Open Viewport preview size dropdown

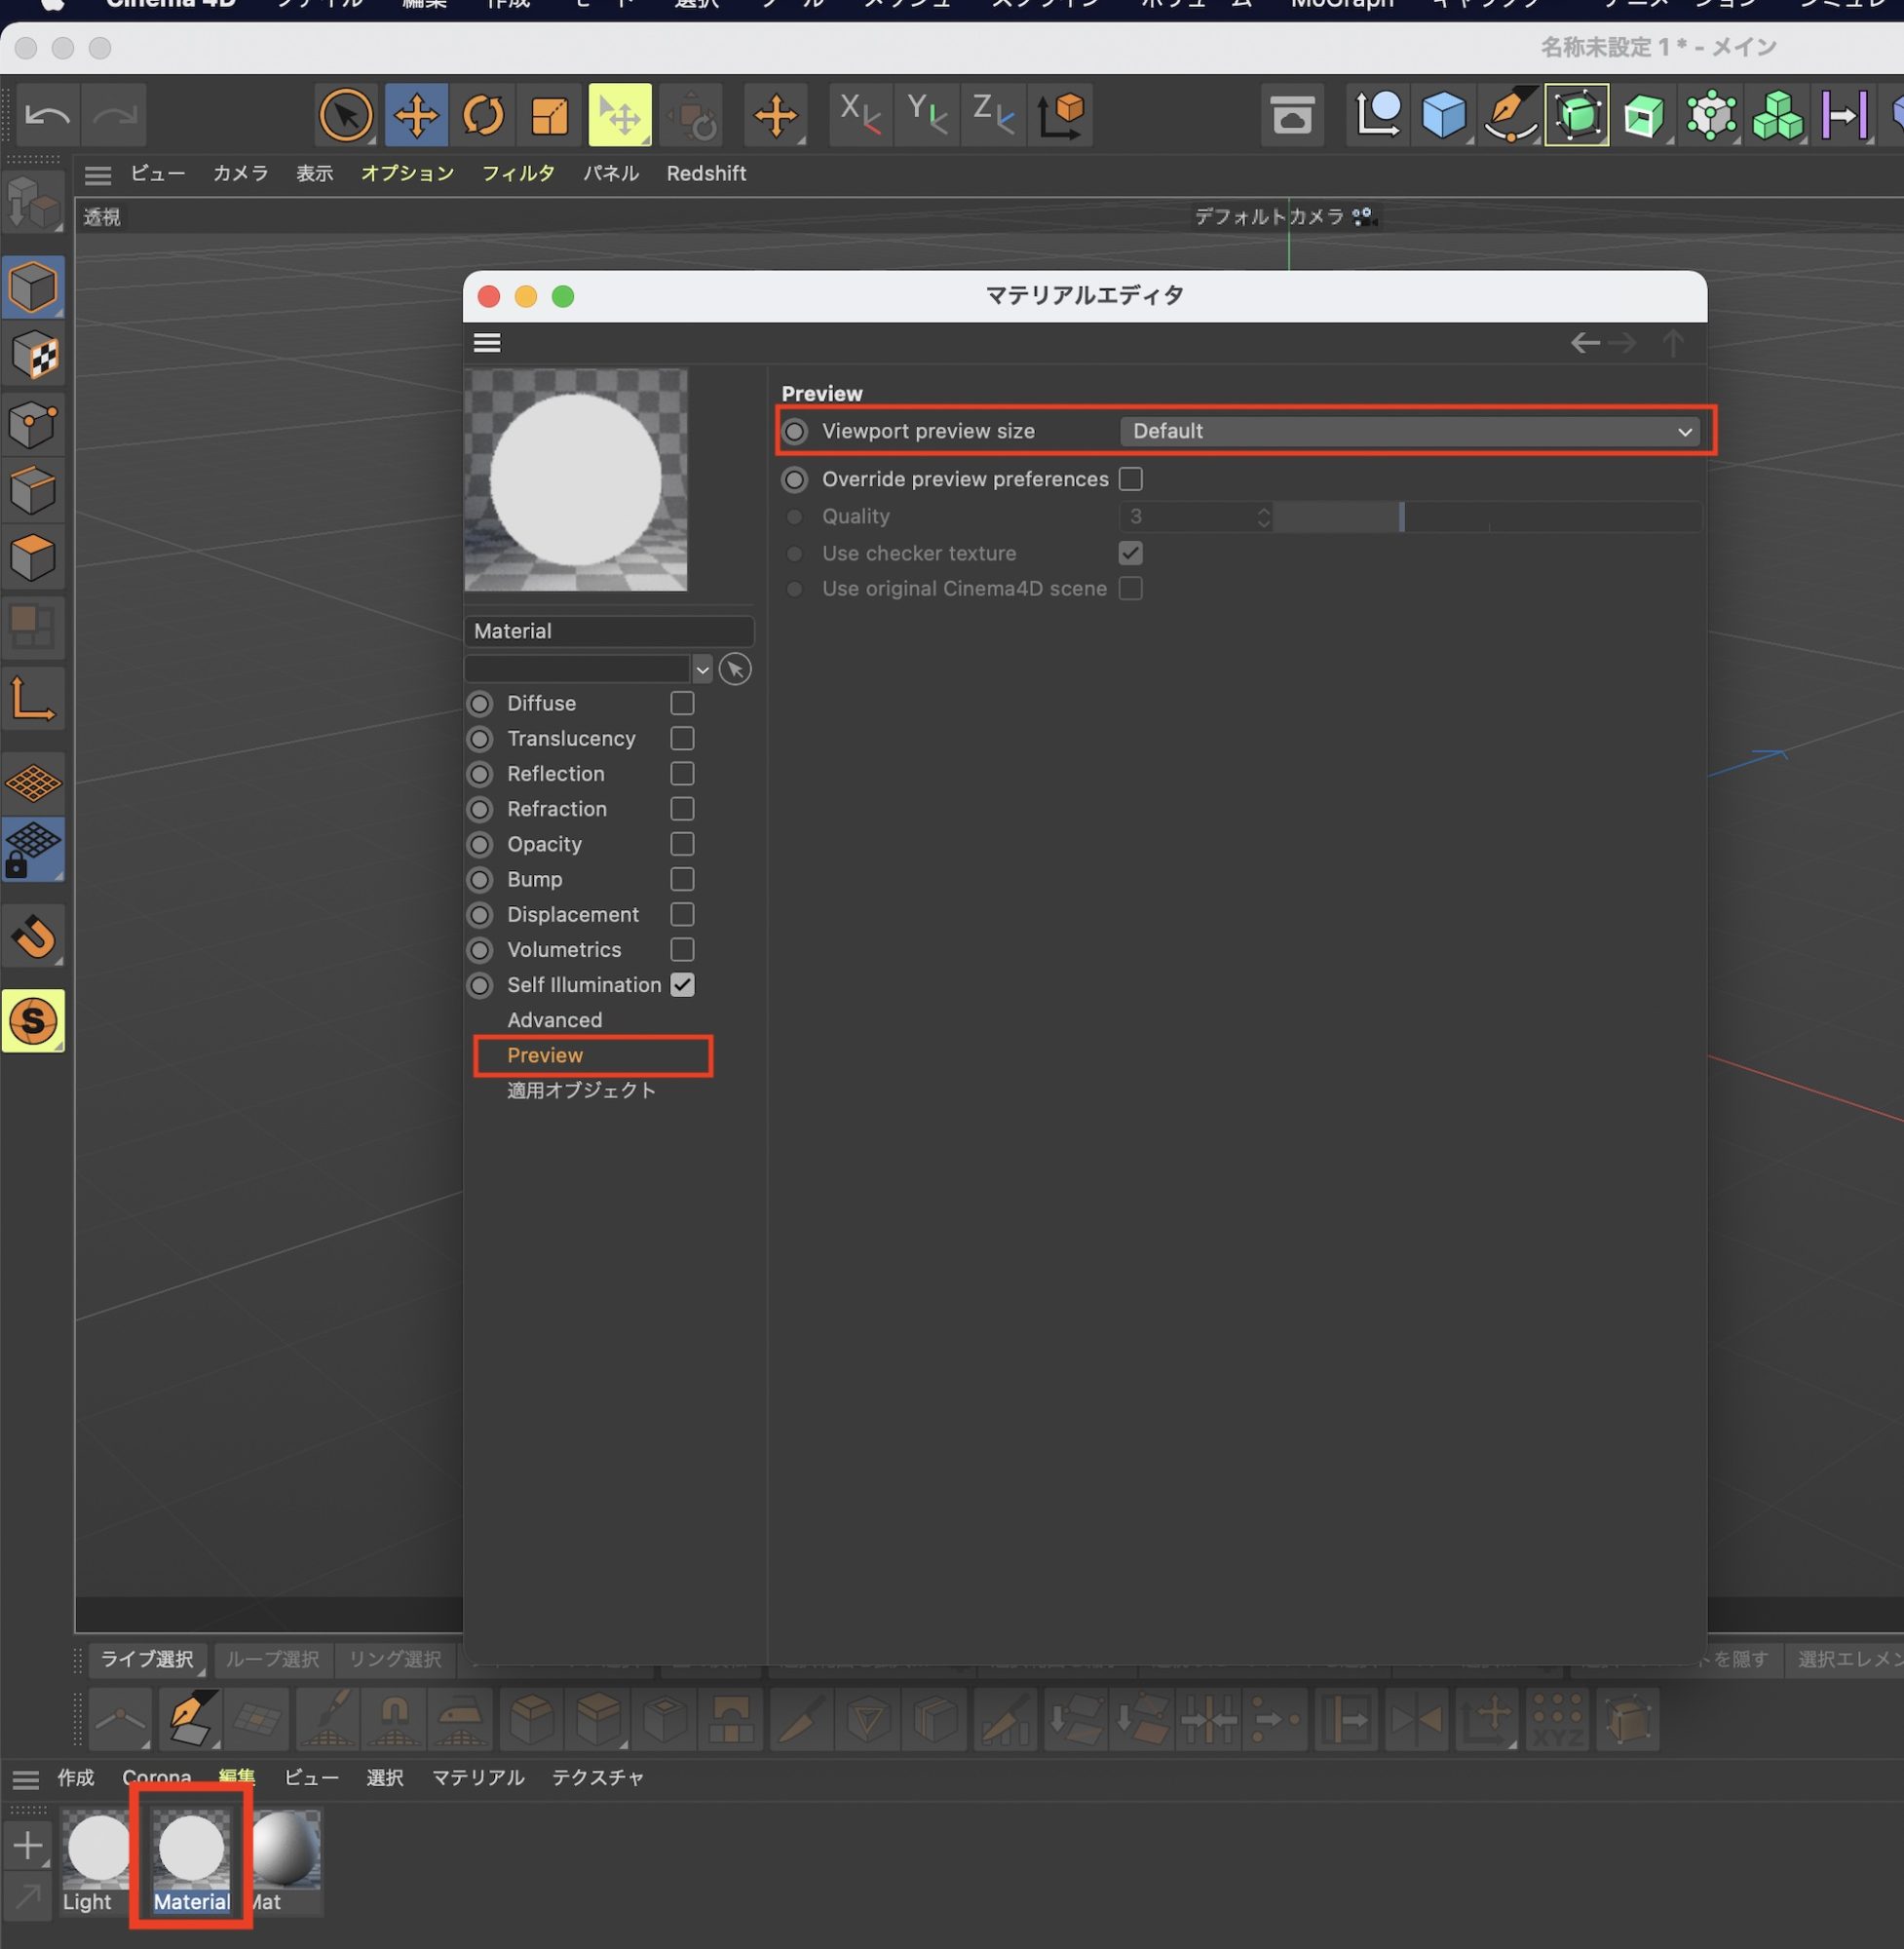(1410, 431)
